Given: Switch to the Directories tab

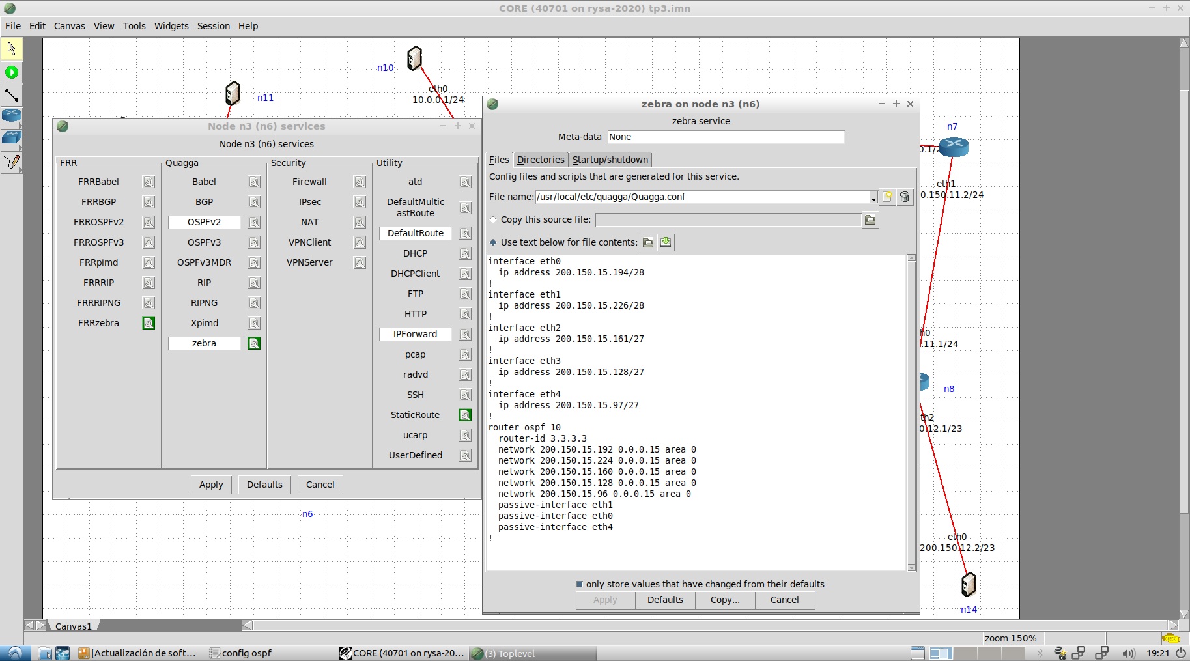Looking at the screenshot, I should click(541, 160).
